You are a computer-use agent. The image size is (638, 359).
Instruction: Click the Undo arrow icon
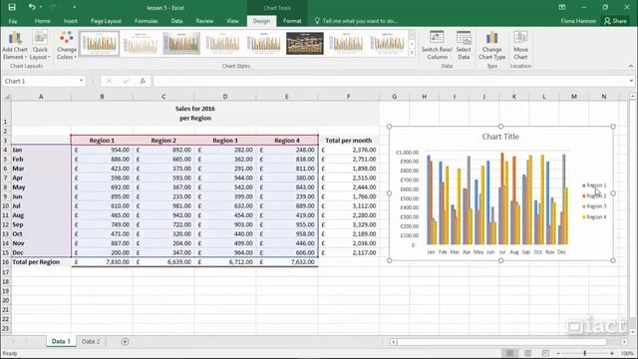click(32, 7)
